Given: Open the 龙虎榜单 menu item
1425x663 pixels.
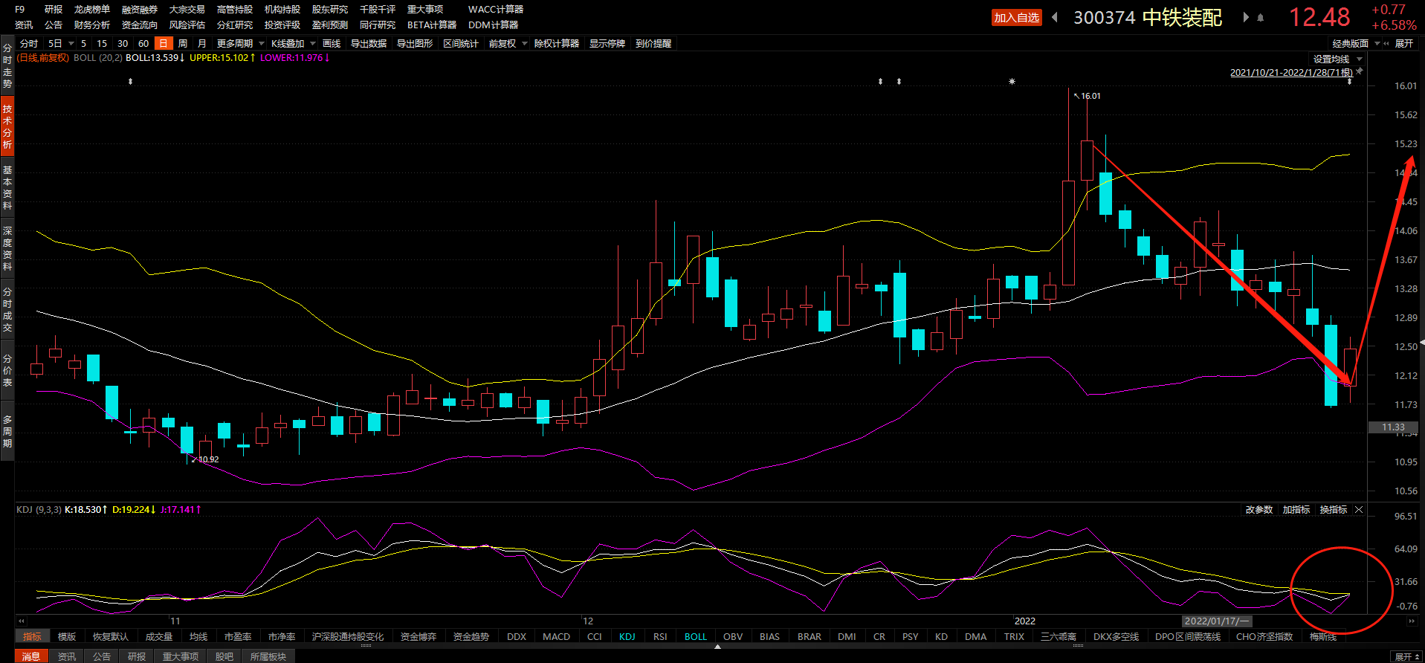Looking at the screenshot, I should (91, 10).
